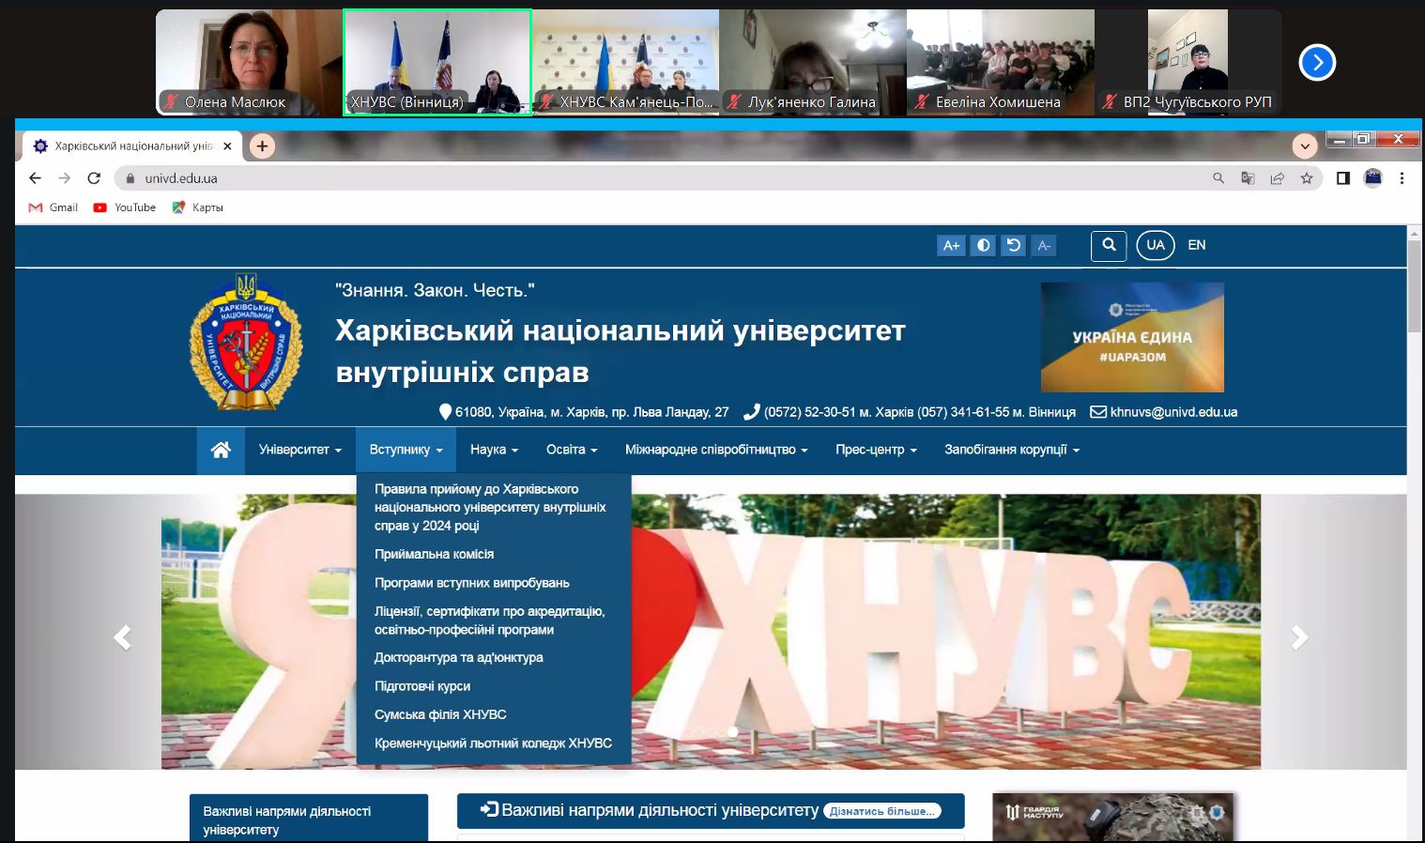Click the univd.edu.ua address bar
The height and width of the screenshot is (843, 1425).
(x=657, y=178)
